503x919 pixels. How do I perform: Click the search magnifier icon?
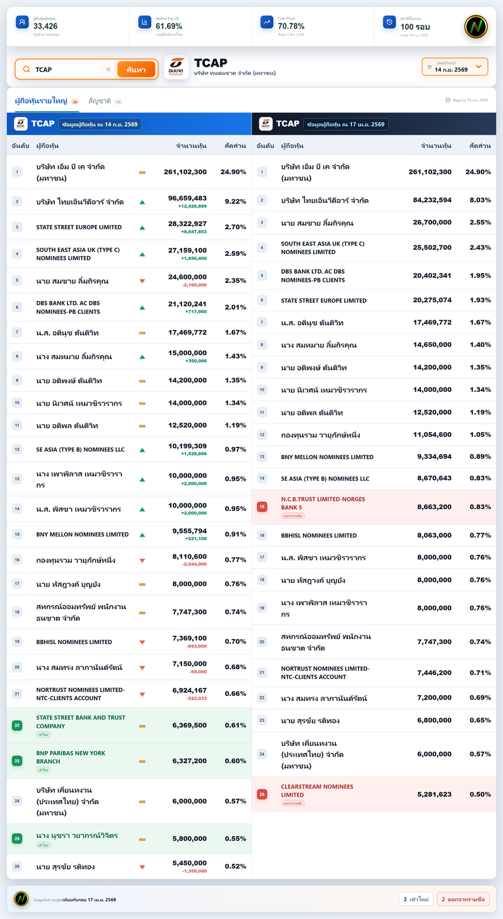[27, 69]
